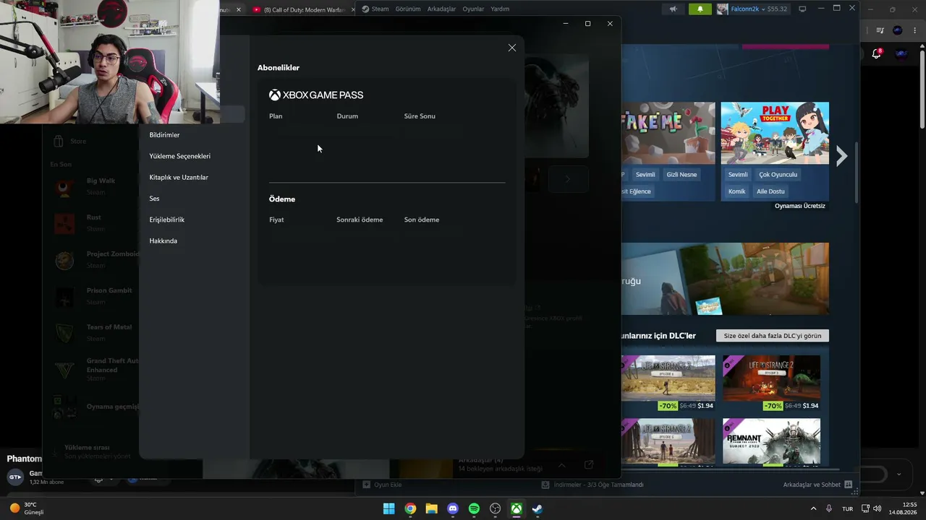Open Spotify from the taskbar
This screenshot has height=520, width=926.
tap(474, 508)
